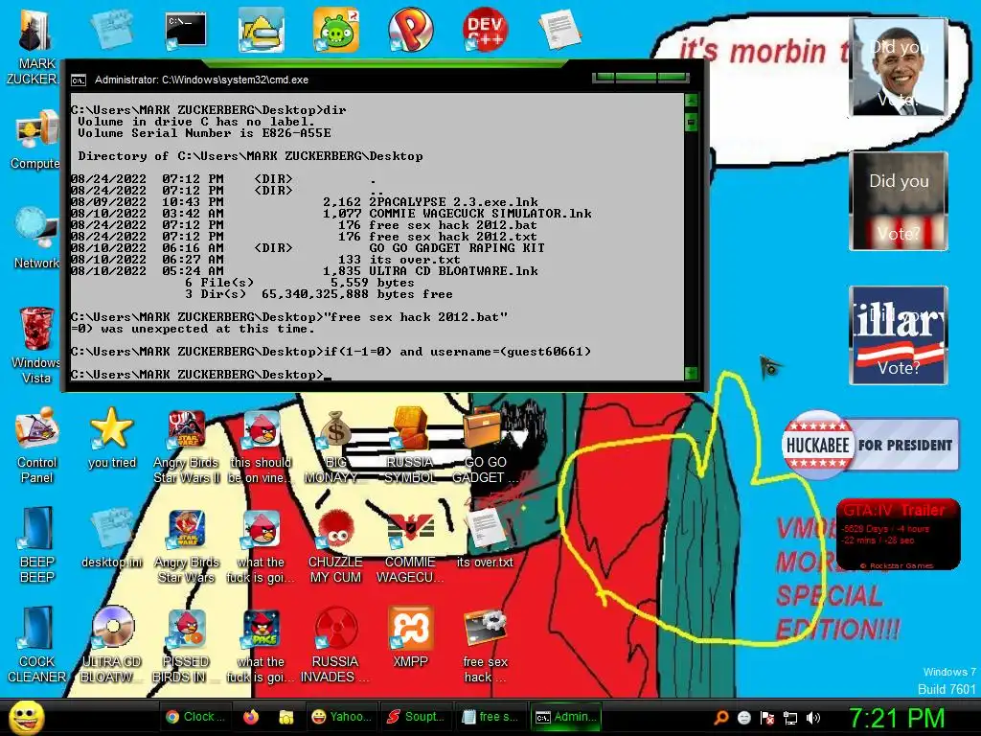The height and width of the screenshot is (736, 981).
Task: Open the file explorer folder in taskbar
Action: pyautogui.click(x=285, y=717)
